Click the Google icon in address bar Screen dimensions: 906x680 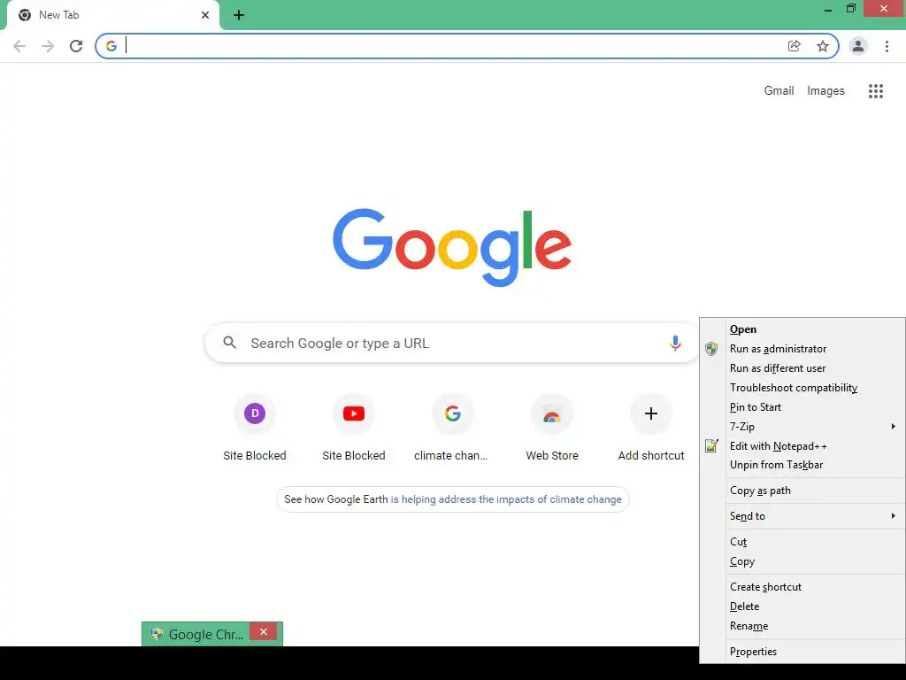pos(111,46)
